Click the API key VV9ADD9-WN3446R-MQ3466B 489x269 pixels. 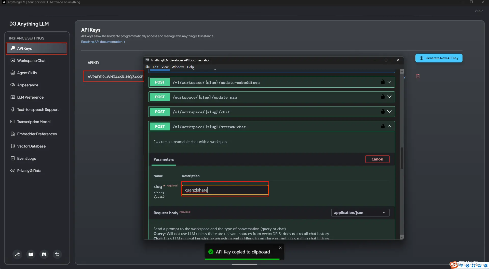[x=115, y=77]
